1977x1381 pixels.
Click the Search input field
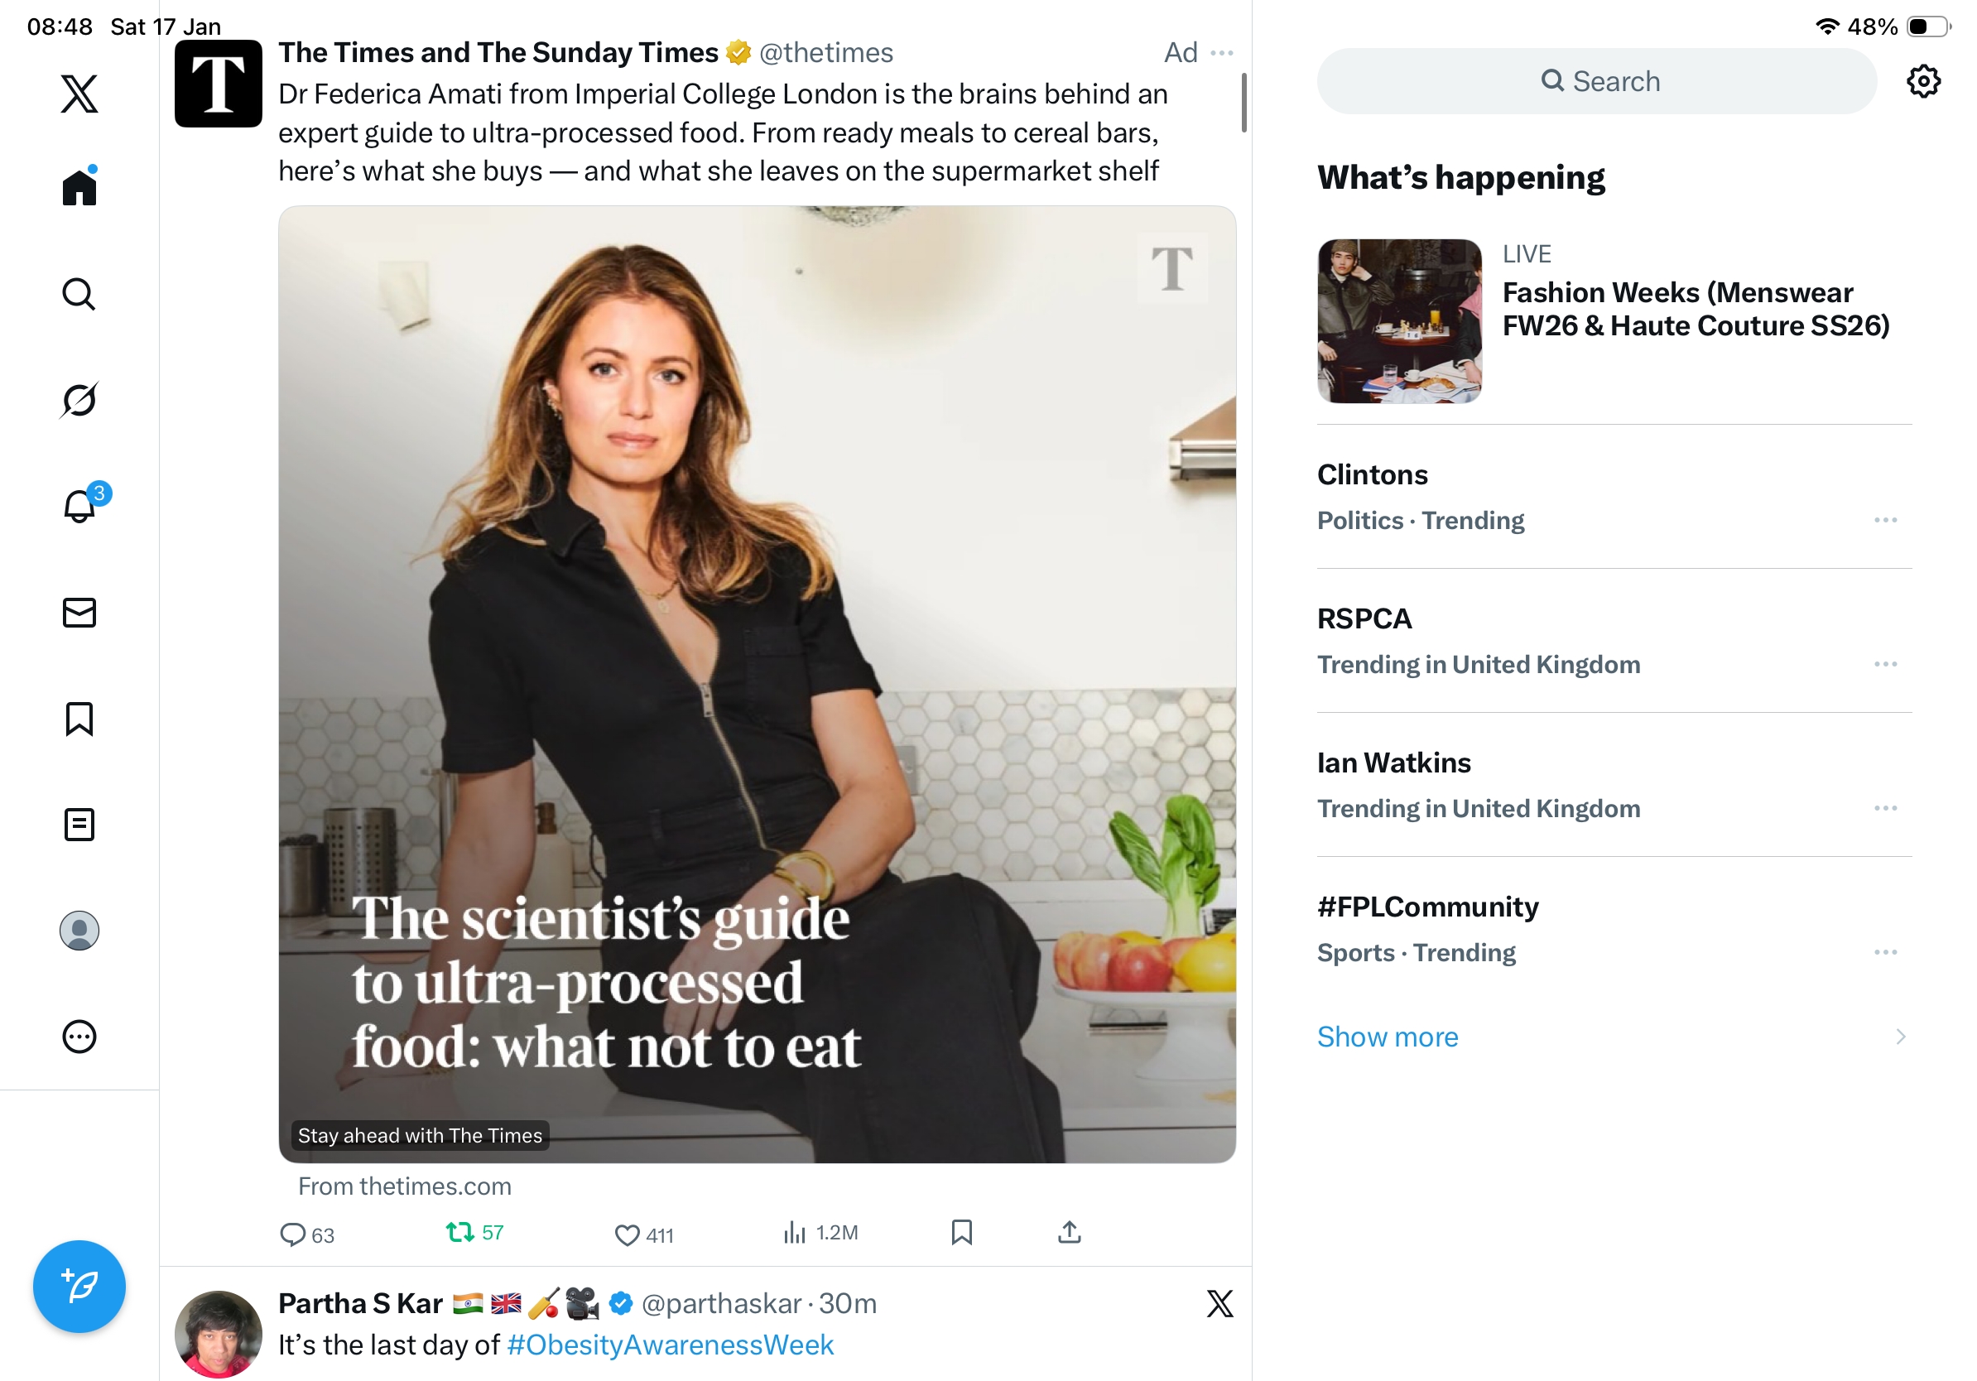1596,82
